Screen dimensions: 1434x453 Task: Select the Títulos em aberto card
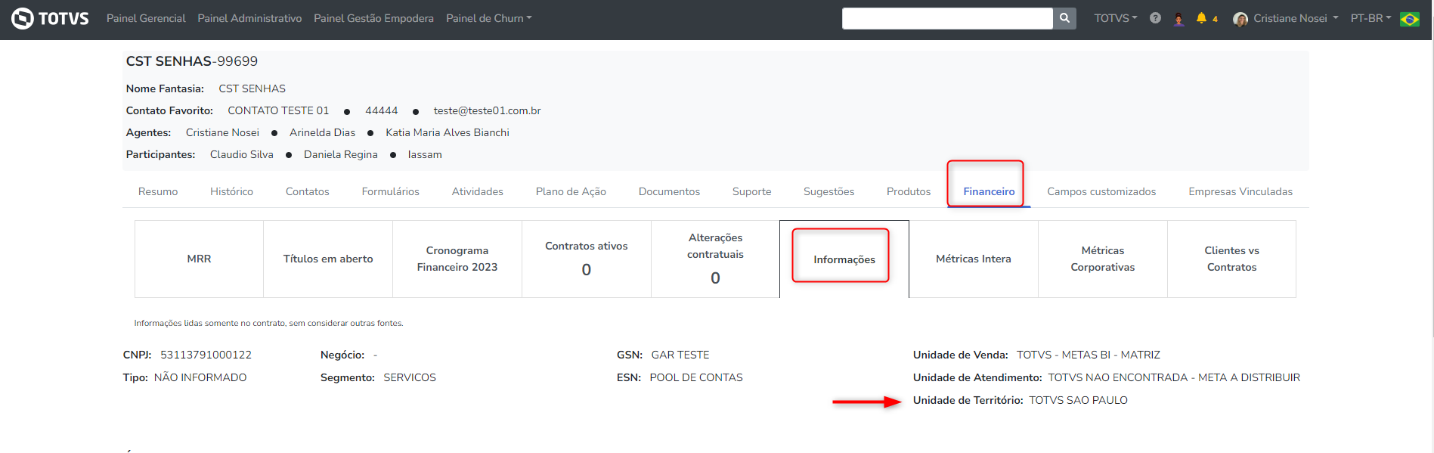coord(328,259)
